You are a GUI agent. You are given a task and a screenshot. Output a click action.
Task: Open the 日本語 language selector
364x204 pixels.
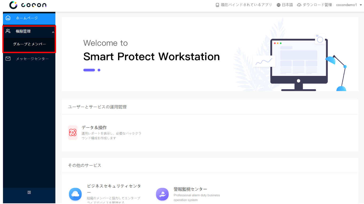point(287,5)
